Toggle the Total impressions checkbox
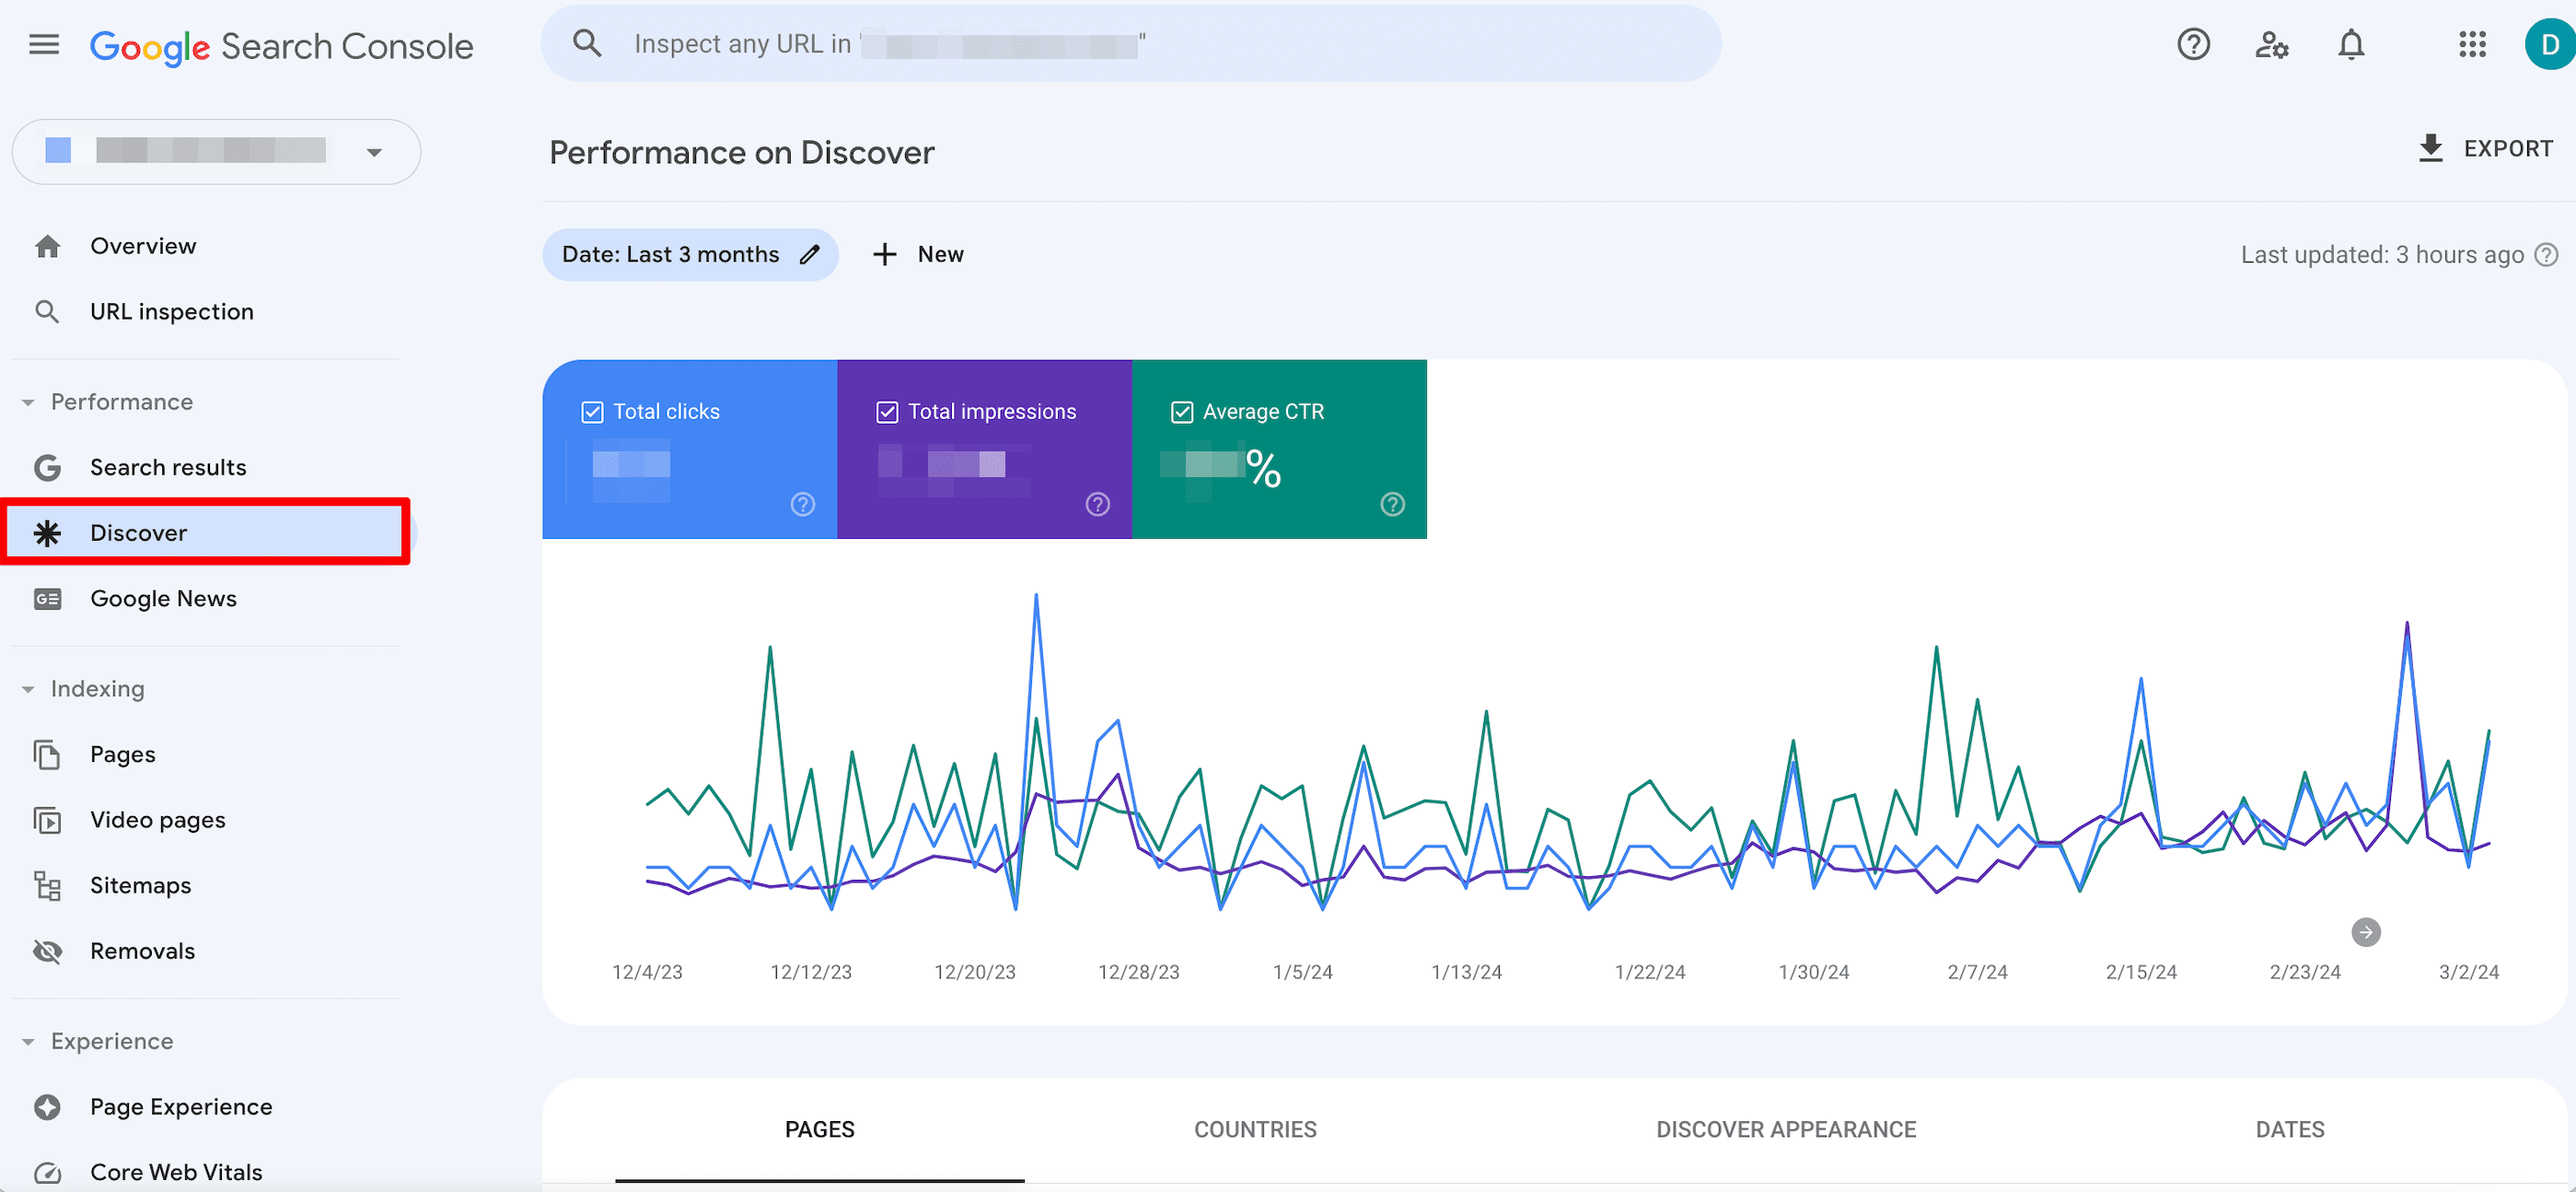Viewport: 2576px width, 1192px height. (887, 412)
